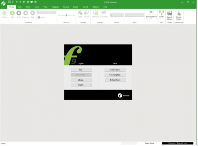This screenshot has height=146, width=198.
Task: Click the Go To button
Action: pyautogui.click(x=41, y=17)
